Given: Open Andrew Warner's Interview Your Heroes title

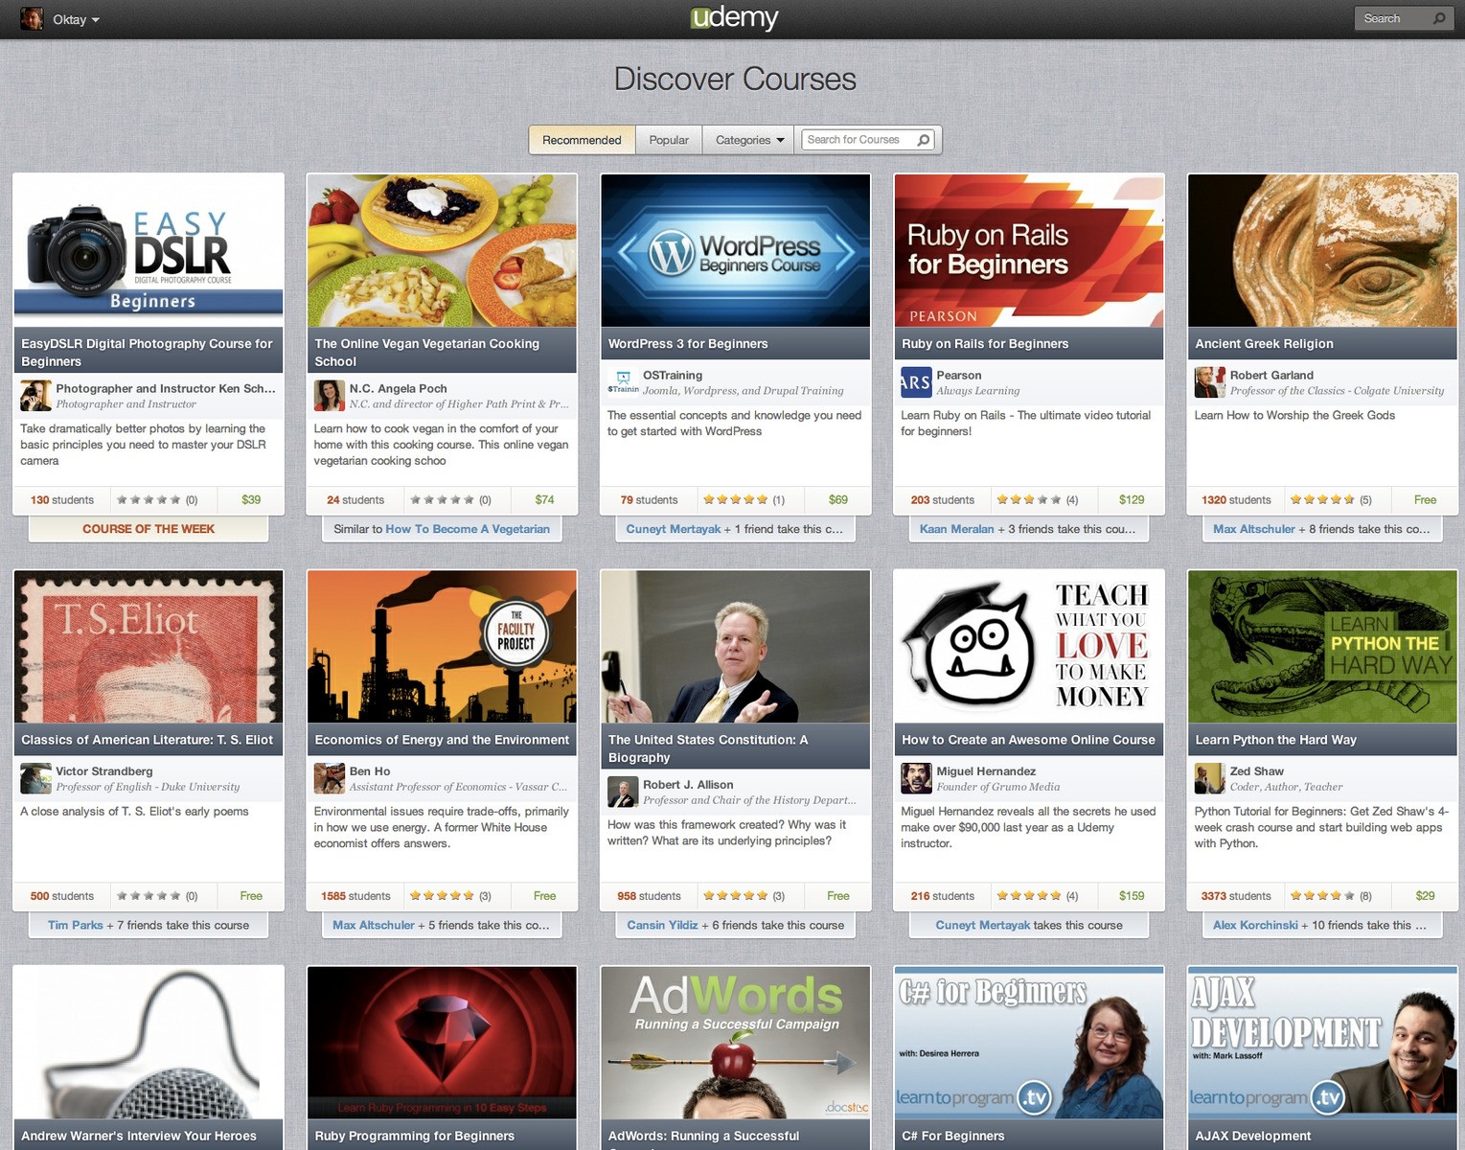Looking at the screenshot, I should [x=139, y=1136].
